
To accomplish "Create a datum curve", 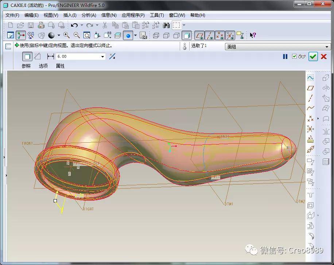I will pyautogui.click(x=311, y=108).
